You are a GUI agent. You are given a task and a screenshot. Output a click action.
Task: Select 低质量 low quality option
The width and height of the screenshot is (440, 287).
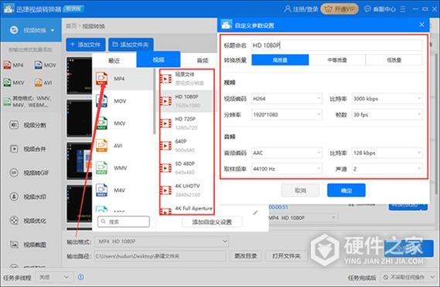394,60
